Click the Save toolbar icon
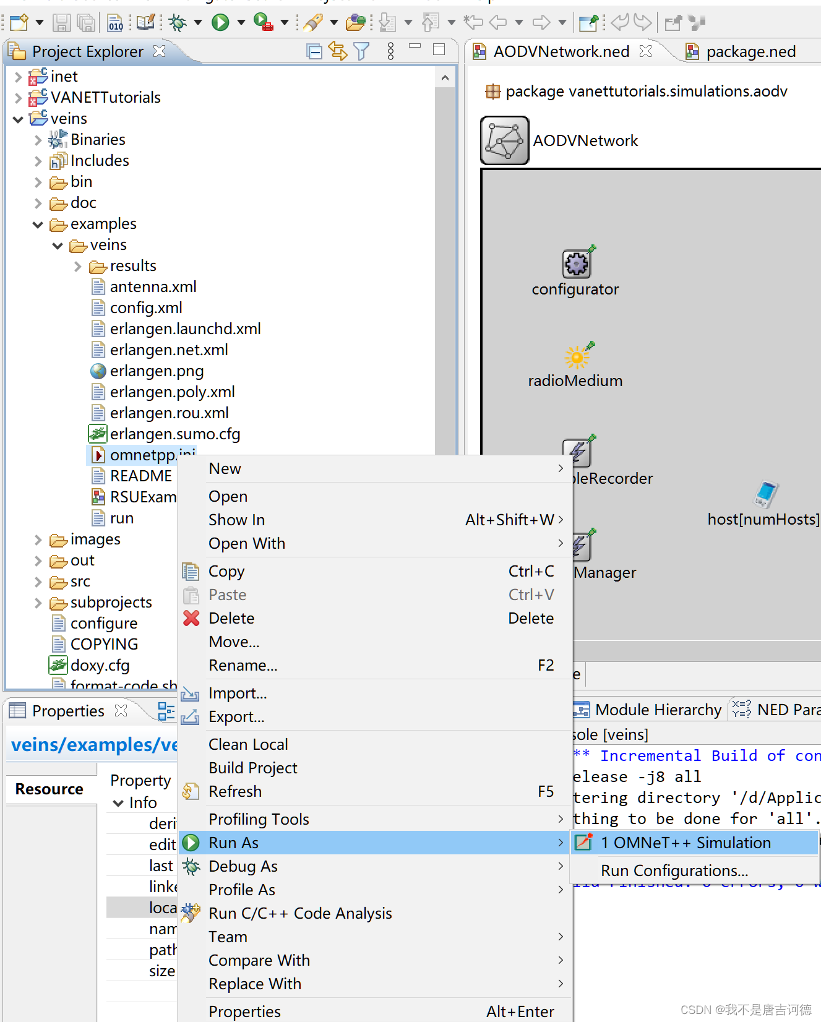821x1022 pixels. pos(61,23)
